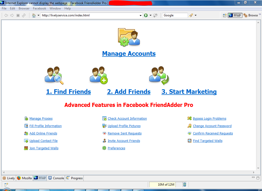Click the browser Forward arrow
Viewport: 262px width, 191px height.
tap(12, 15)
